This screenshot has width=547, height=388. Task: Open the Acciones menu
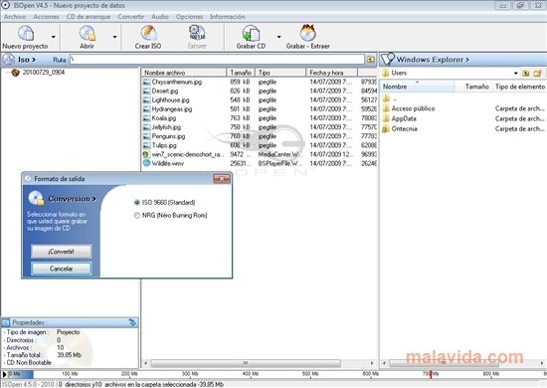coord(46,17)
